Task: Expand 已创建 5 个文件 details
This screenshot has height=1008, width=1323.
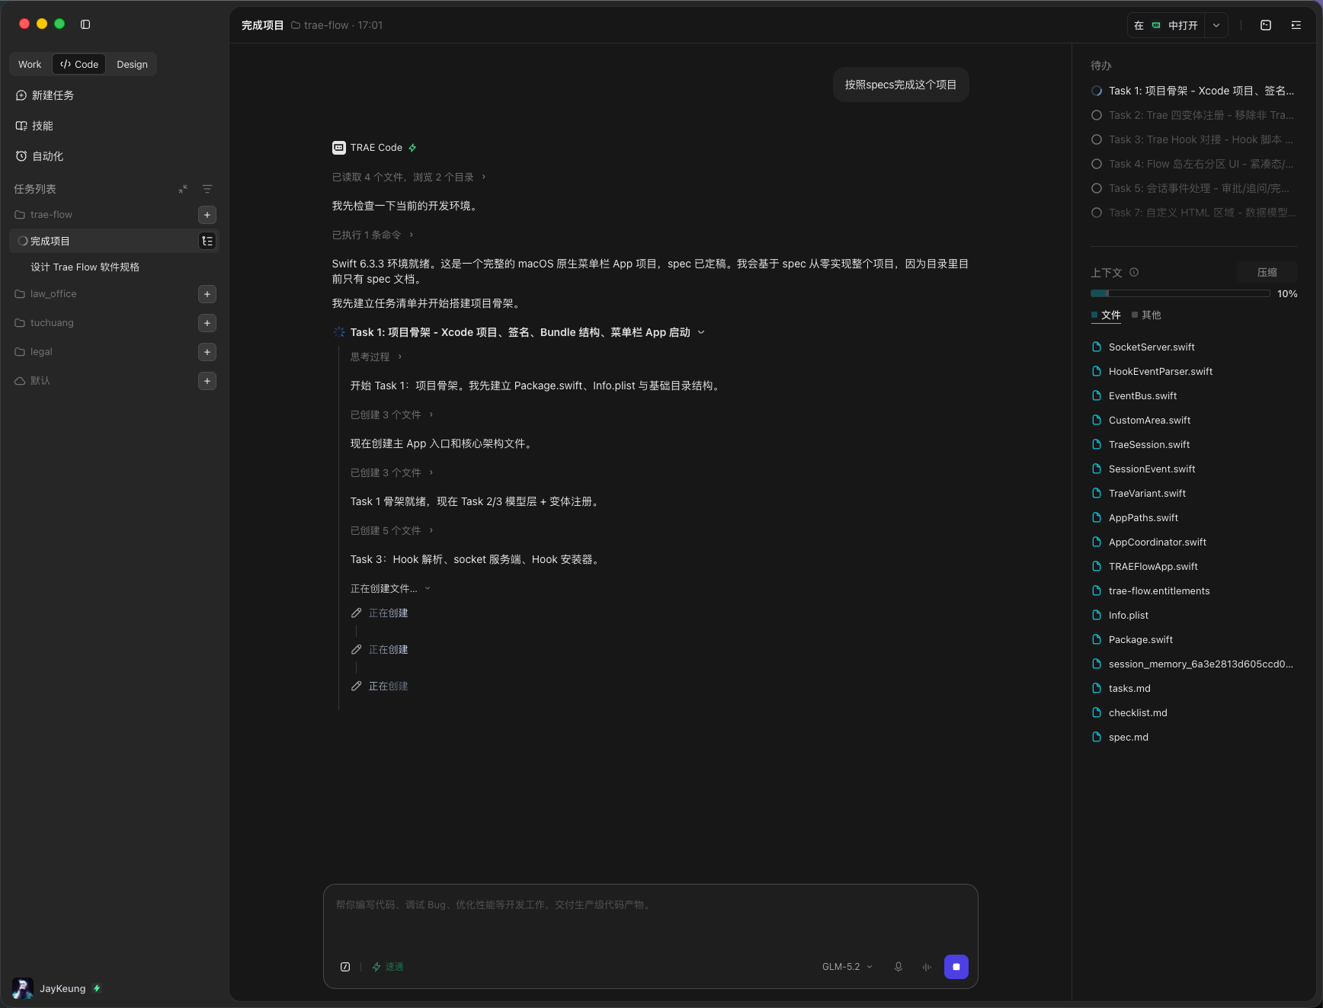Action: (x=392, y=530)
